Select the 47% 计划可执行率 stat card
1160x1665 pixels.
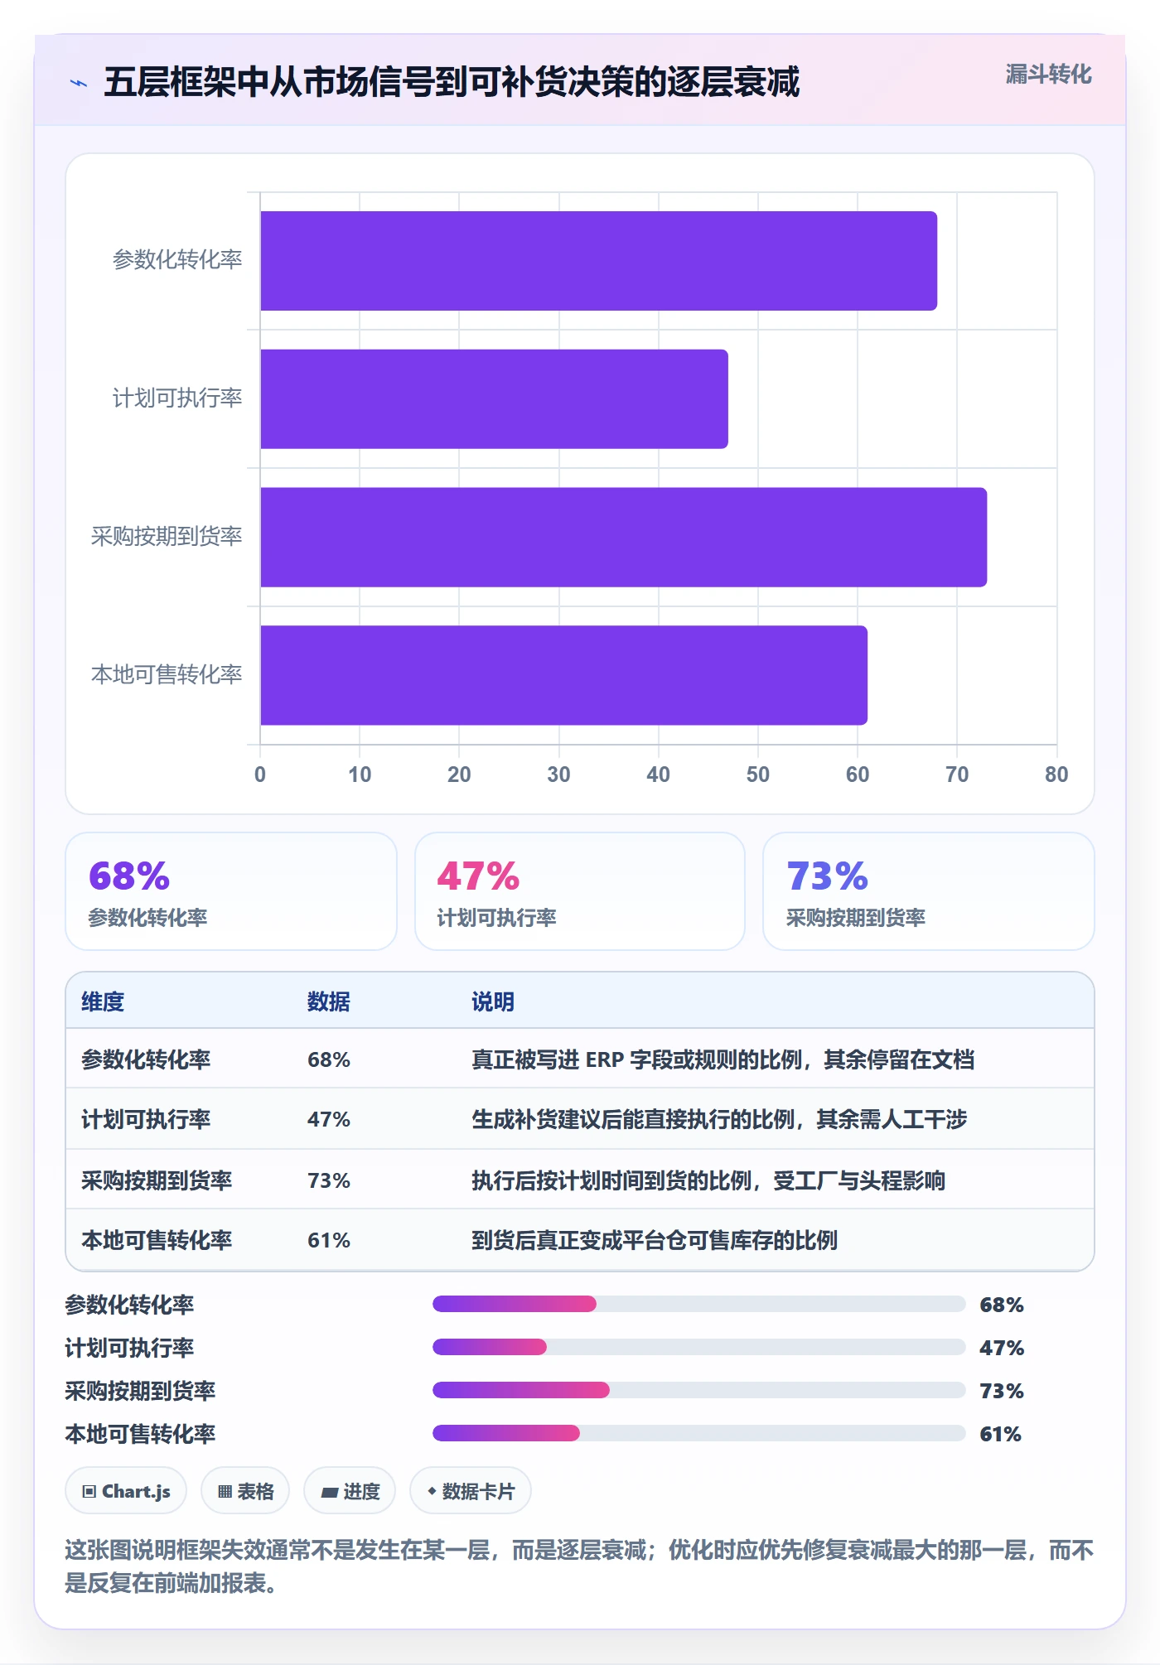click(580, 891)
